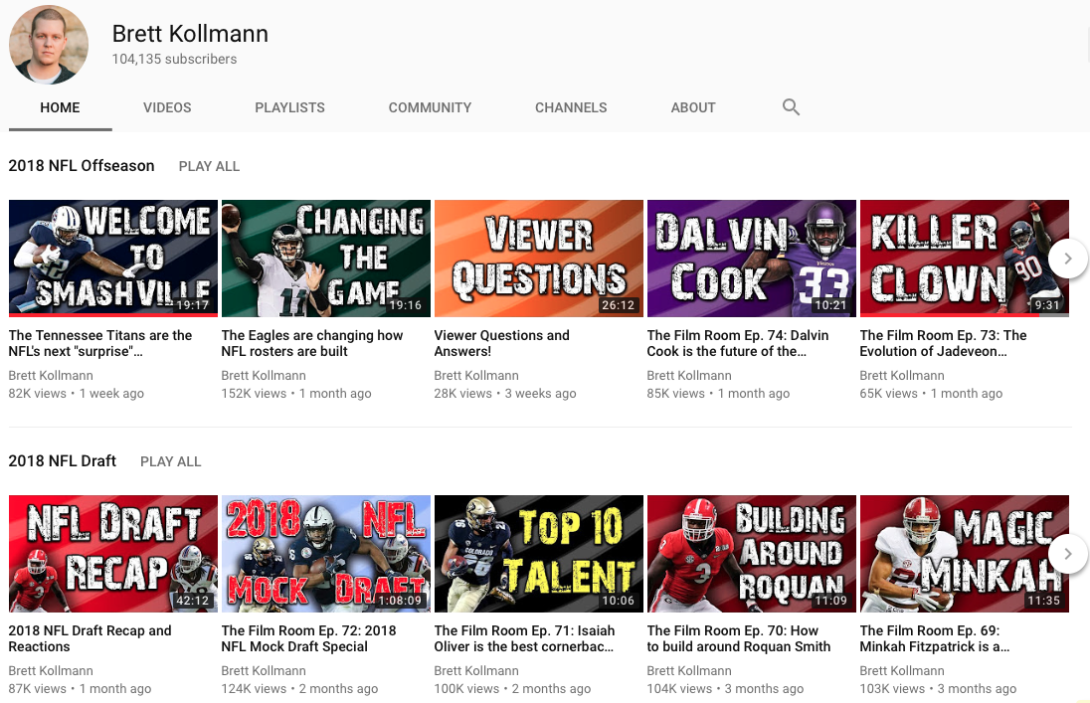Click the Welcome to Smashville thumbnail
This screenshot has width=1090, height=703.
tap(112, 258)
